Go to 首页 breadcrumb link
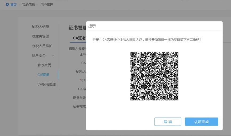 [x=14, y=5]
